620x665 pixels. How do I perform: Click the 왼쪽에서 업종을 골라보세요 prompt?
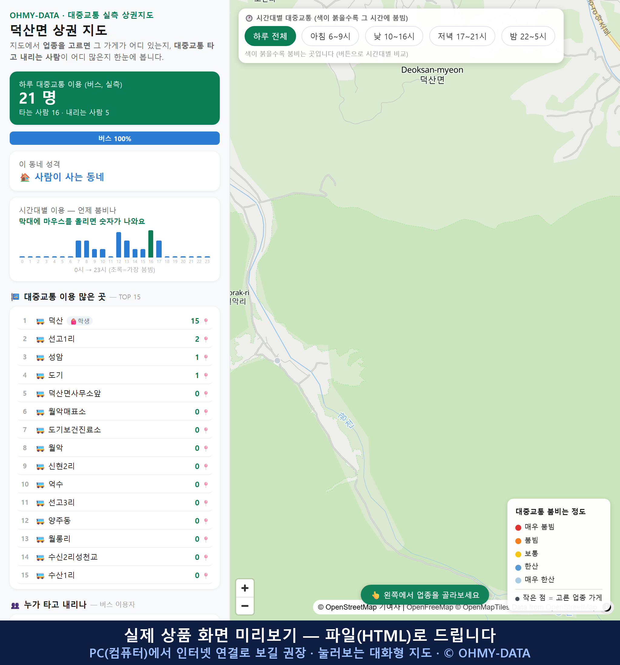coord(425,595)
